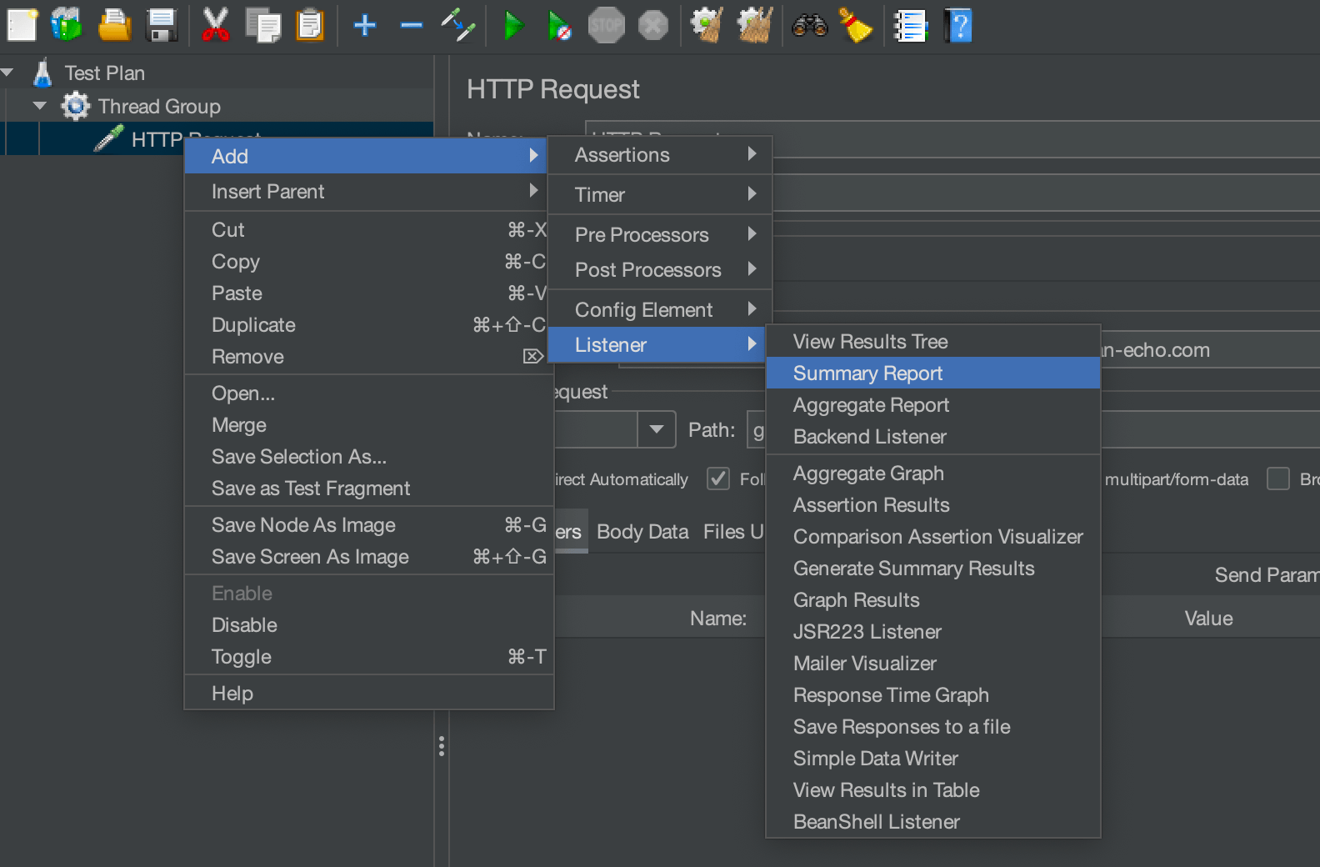Image resolution: width=1320 pixels, height=867 pixels.
Task: Click Start no pauses icon
Action: pos(559,25)
